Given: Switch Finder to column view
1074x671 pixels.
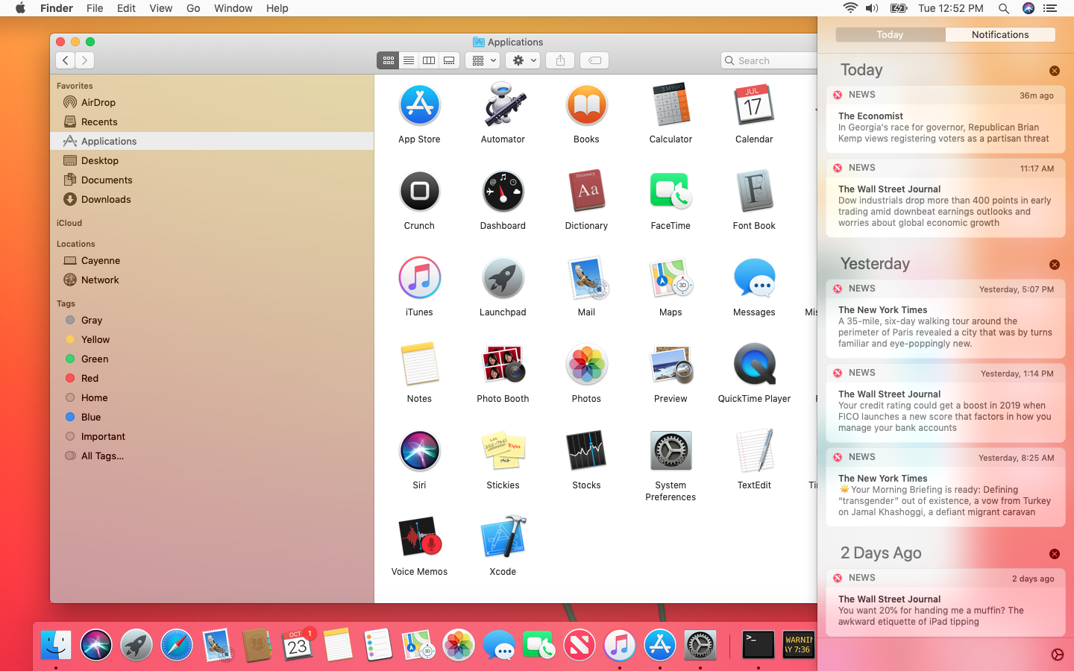Looking at the screenshot, I should pos(429,60).
